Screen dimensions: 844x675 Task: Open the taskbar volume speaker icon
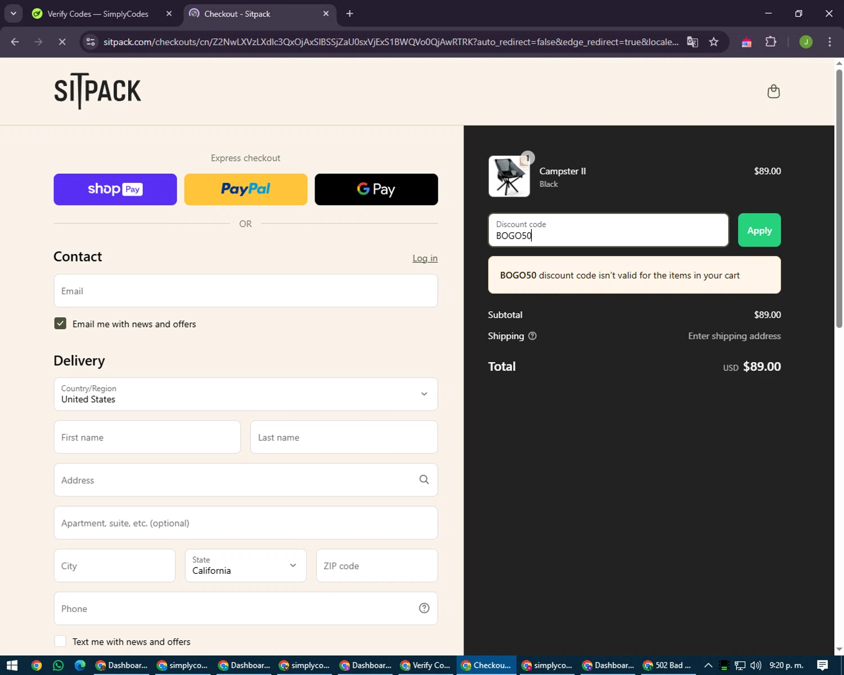(x=755, y=665)
